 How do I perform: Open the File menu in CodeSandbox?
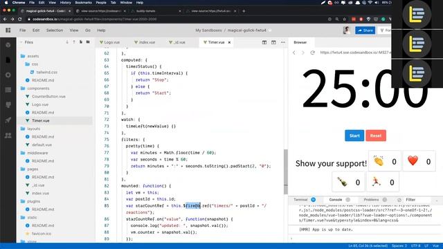23,30
